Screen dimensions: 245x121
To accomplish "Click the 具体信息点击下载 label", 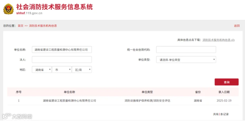I will coord(189,40).
